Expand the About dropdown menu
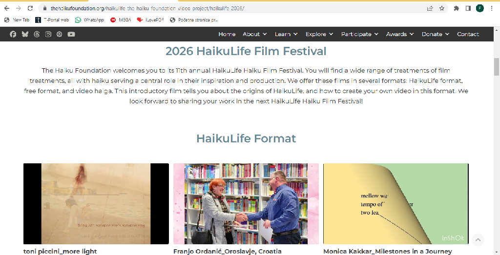The height and width of the screenshot is (255, 500). (254, 34)
